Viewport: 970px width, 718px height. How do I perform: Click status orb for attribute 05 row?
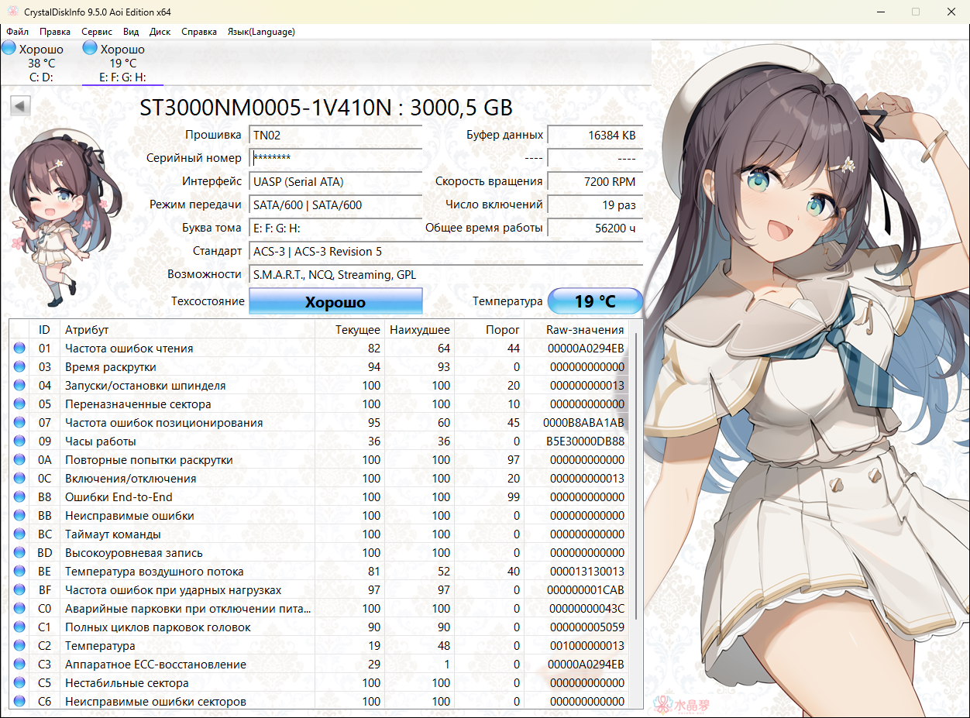(19, 404)
